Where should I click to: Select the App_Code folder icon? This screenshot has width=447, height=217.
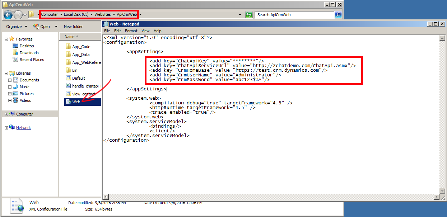(x=68, y=47)
